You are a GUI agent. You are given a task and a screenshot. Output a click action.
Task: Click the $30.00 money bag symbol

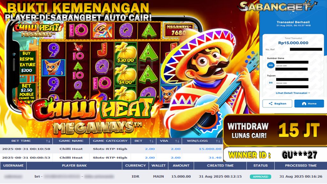(x=125, y=53)
